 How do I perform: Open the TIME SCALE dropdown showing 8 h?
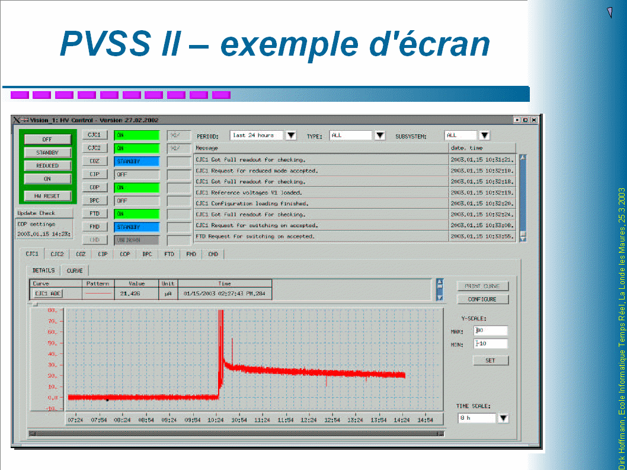[x=503, y=418]
